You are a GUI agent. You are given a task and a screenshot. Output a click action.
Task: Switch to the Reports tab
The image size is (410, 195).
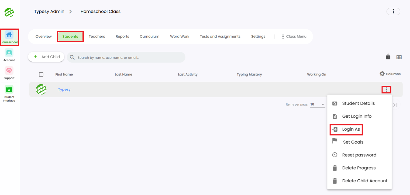tap(122, 36)
